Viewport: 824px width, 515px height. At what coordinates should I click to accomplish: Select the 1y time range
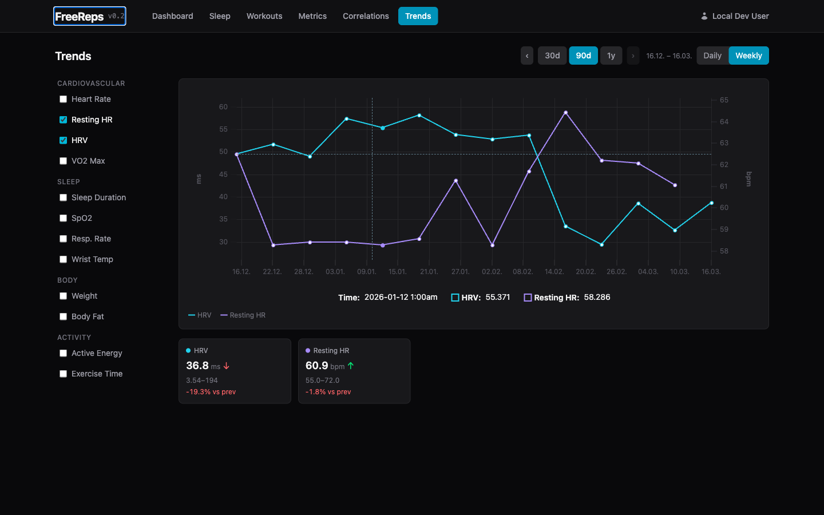(611, 56)
